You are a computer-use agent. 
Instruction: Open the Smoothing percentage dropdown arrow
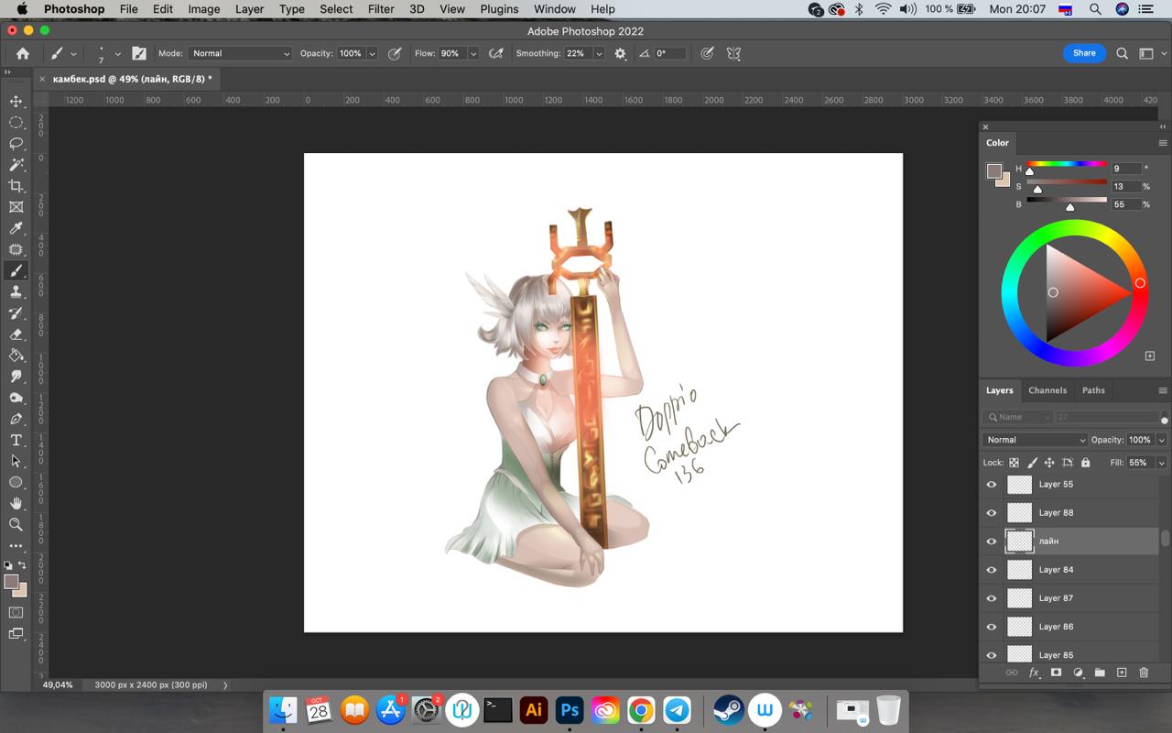pos(599,54)
